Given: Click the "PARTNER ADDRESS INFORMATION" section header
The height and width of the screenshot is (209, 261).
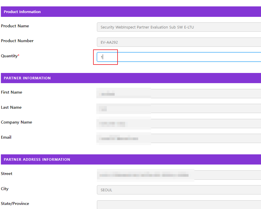Looking at the screenshot, I should [x=131, y=160].
